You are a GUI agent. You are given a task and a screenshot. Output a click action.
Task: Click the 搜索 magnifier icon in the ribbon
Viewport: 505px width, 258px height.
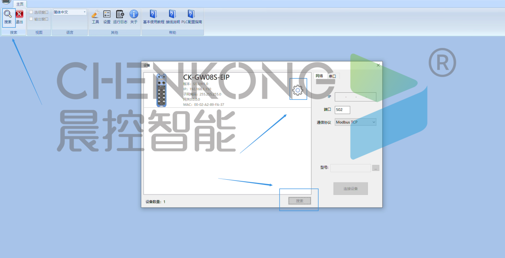8,14
